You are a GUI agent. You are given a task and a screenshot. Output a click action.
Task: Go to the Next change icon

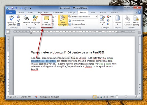point(108,24)
